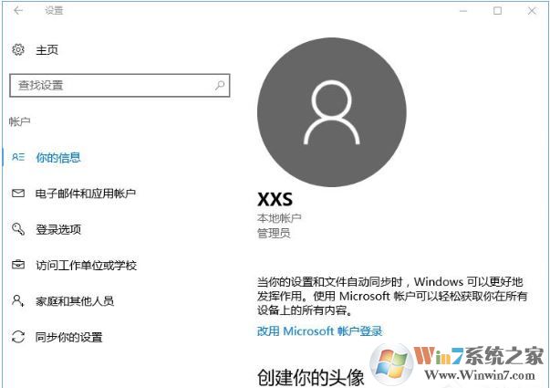
Task: Click the 设置 window title
Action: pos(54,11)
